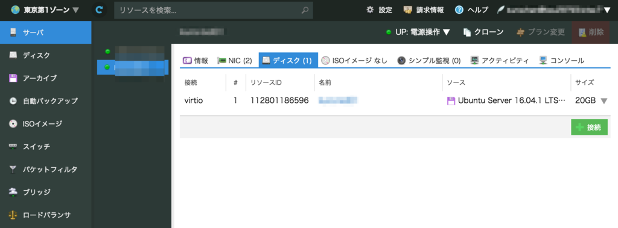Image resolution: width=618 pixels, height=228 pixels.
Task: Focus the リソースを検索 search field
Action: pos(214,11)
